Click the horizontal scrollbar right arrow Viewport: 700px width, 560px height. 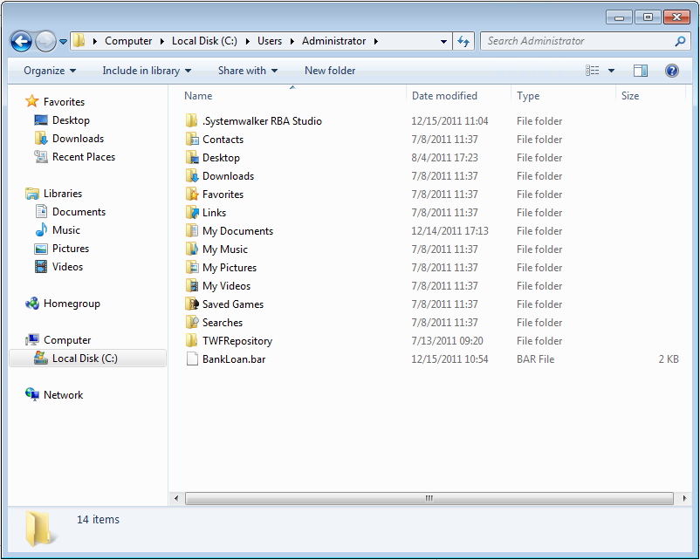coord(680,498)
